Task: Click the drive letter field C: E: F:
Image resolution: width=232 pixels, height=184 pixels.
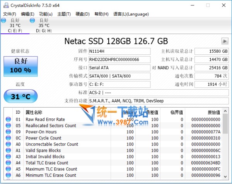Action: 119,84
